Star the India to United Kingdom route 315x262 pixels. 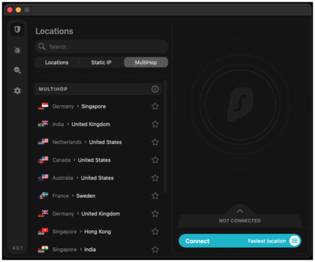tap(155, 124)
